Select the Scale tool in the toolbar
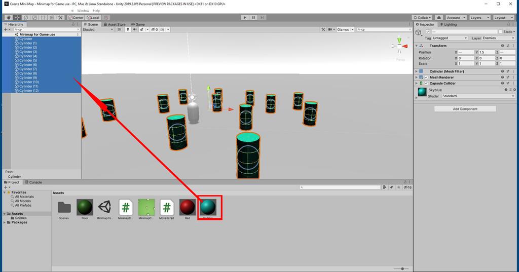Viewport: 519px width, 272px height. click(x=34, y=18)
